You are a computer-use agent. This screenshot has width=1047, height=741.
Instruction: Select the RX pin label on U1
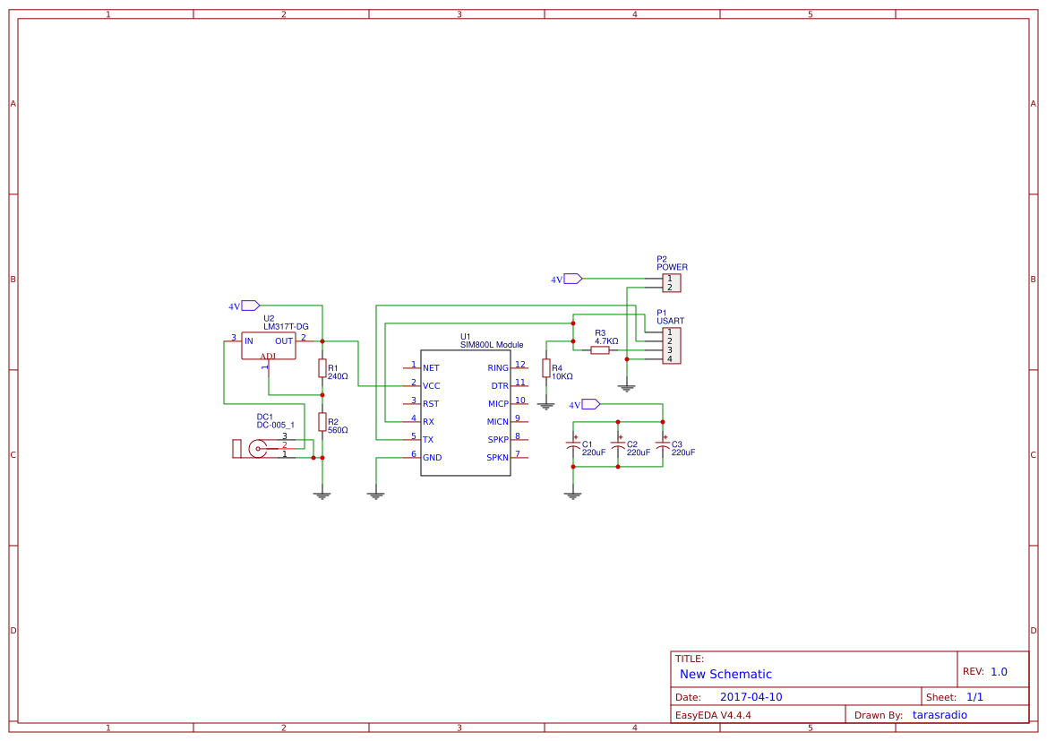pyautogui.click(x=427, y=421)
